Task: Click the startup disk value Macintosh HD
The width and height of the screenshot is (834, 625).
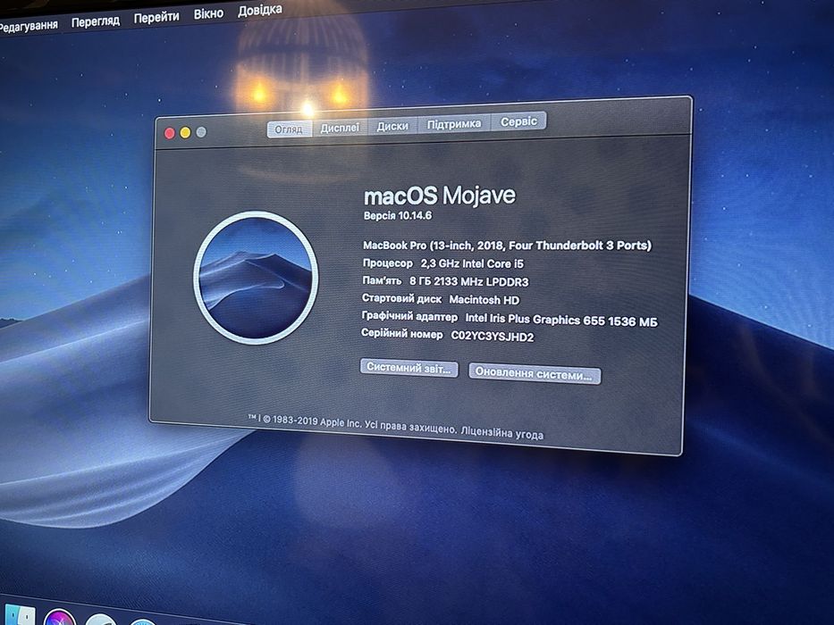Action: coord(484,300)
